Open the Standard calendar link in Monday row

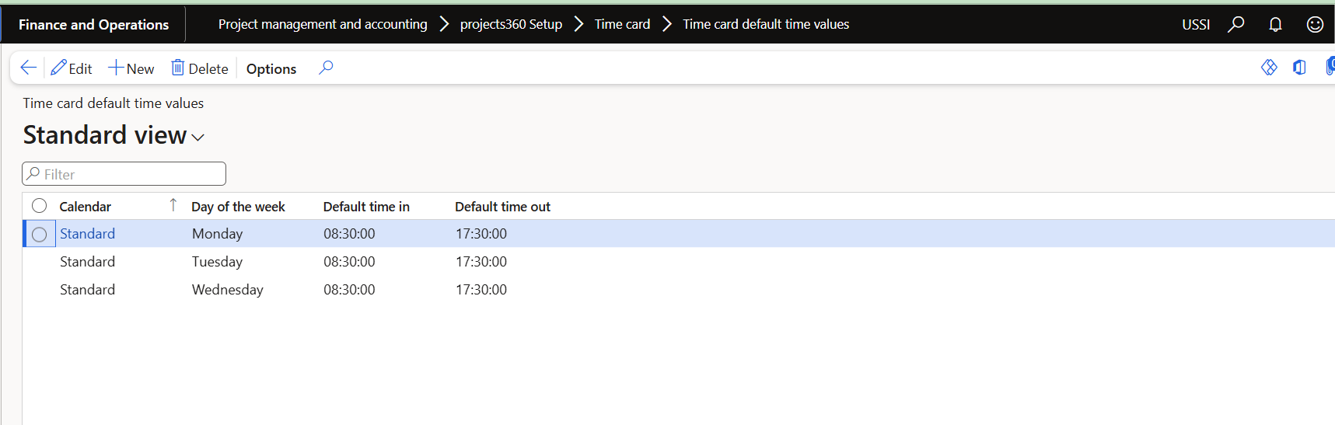87,234
